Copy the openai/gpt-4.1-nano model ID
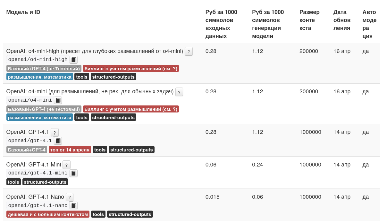The image size is (387, 224). tap(74, 205)
